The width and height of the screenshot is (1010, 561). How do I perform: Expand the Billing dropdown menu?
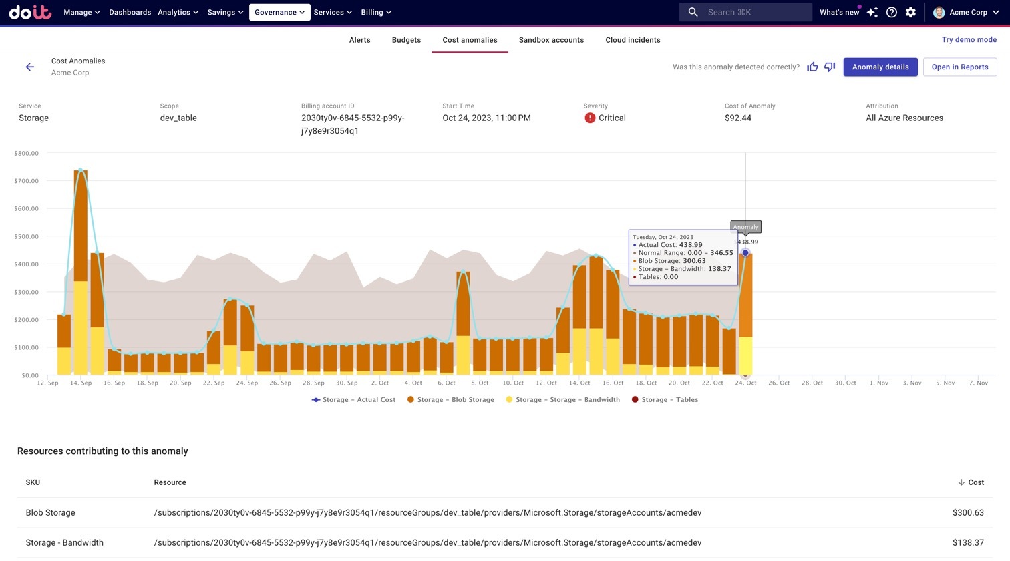(376, 12)
